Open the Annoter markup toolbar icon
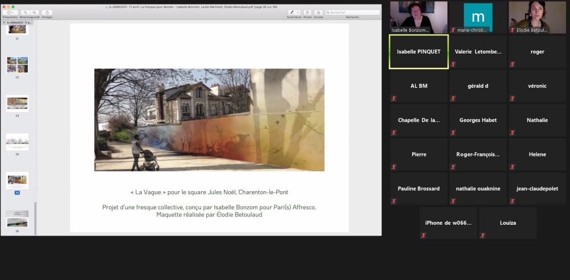The width and height of the screenshot is (570, 280). pyautogui.click(x=319, y=12)
